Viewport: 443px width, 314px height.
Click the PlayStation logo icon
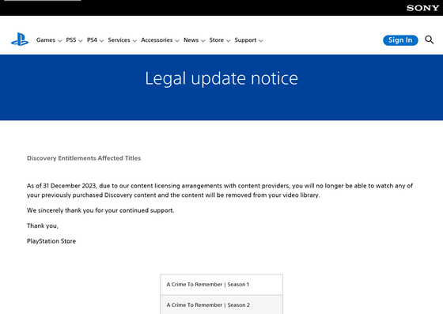(20, 40)
